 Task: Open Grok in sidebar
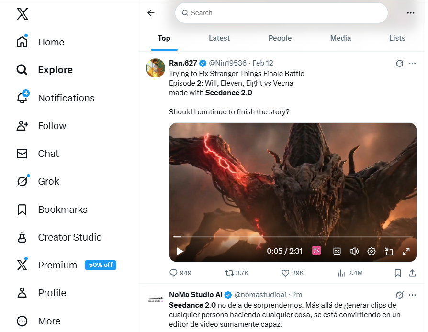click(x=38, y=181)
